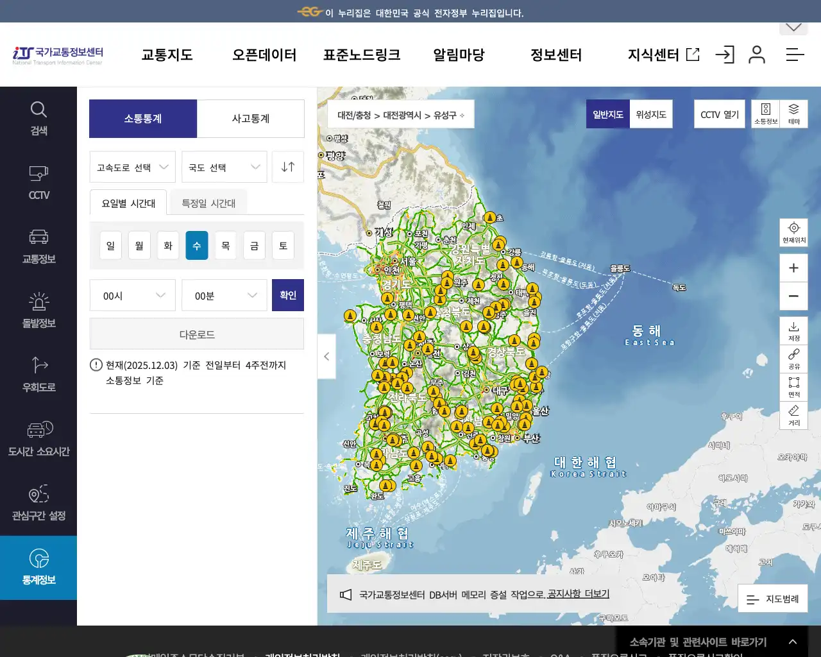This screenshot has width=821, height=657.
Task: Open the 고속도로 선택 dropdown
Action: (132, 167)
